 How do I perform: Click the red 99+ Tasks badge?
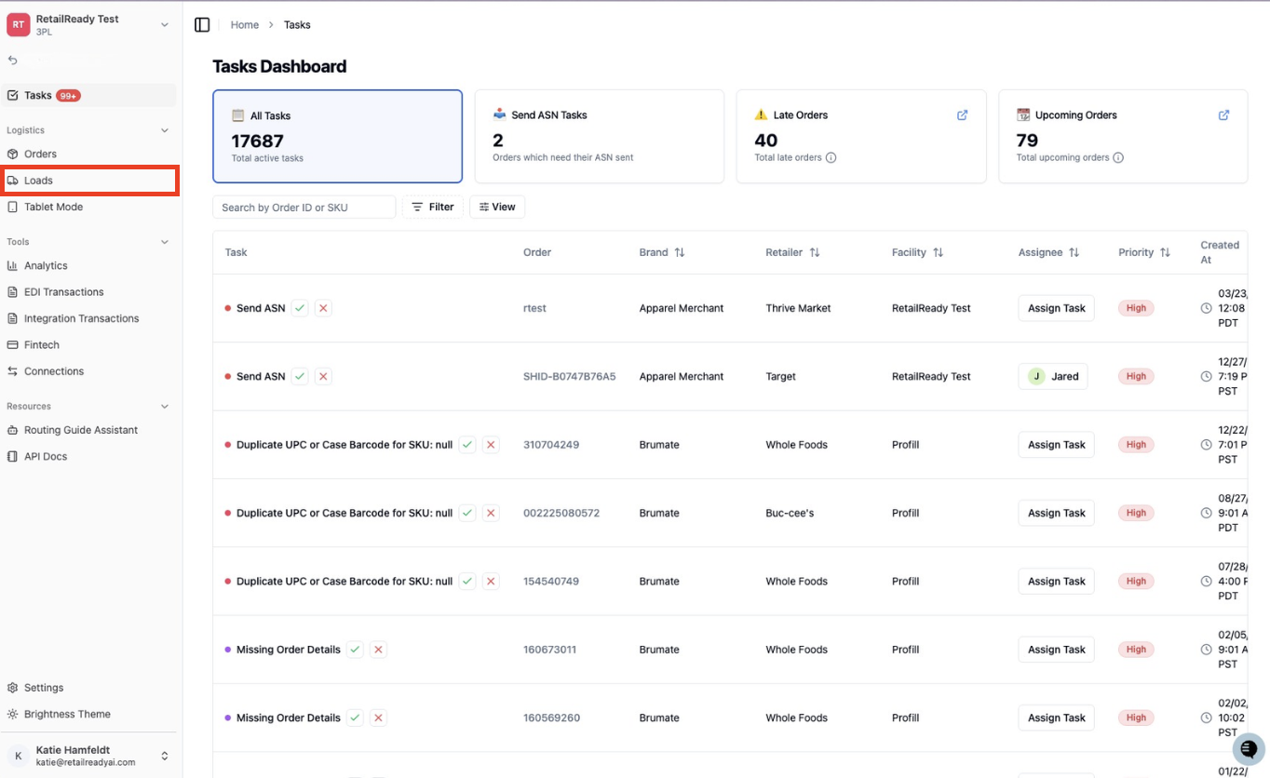pos(68,96)
